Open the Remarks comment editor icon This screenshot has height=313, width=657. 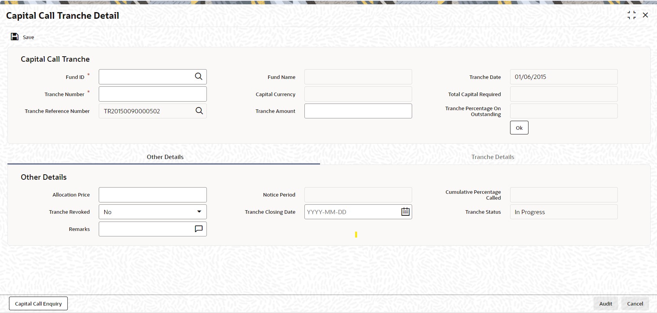pos(199,229)
